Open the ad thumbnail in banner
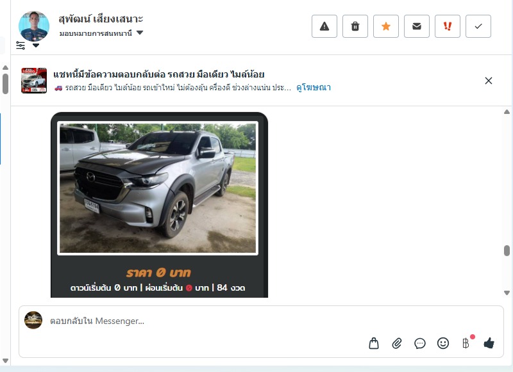 (x=34, y=80)
